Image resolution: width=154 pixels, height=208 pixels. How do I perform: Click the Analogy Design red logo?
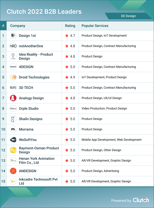13,98
